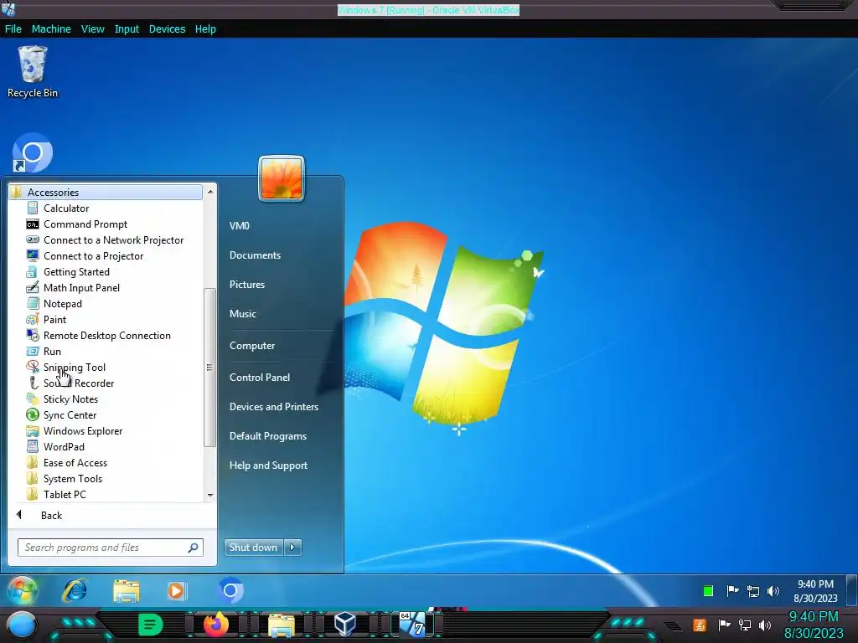This screenshot has height=643, width=858.
Task: Launch Math Input Panel
Action: [x=81, y=288]
